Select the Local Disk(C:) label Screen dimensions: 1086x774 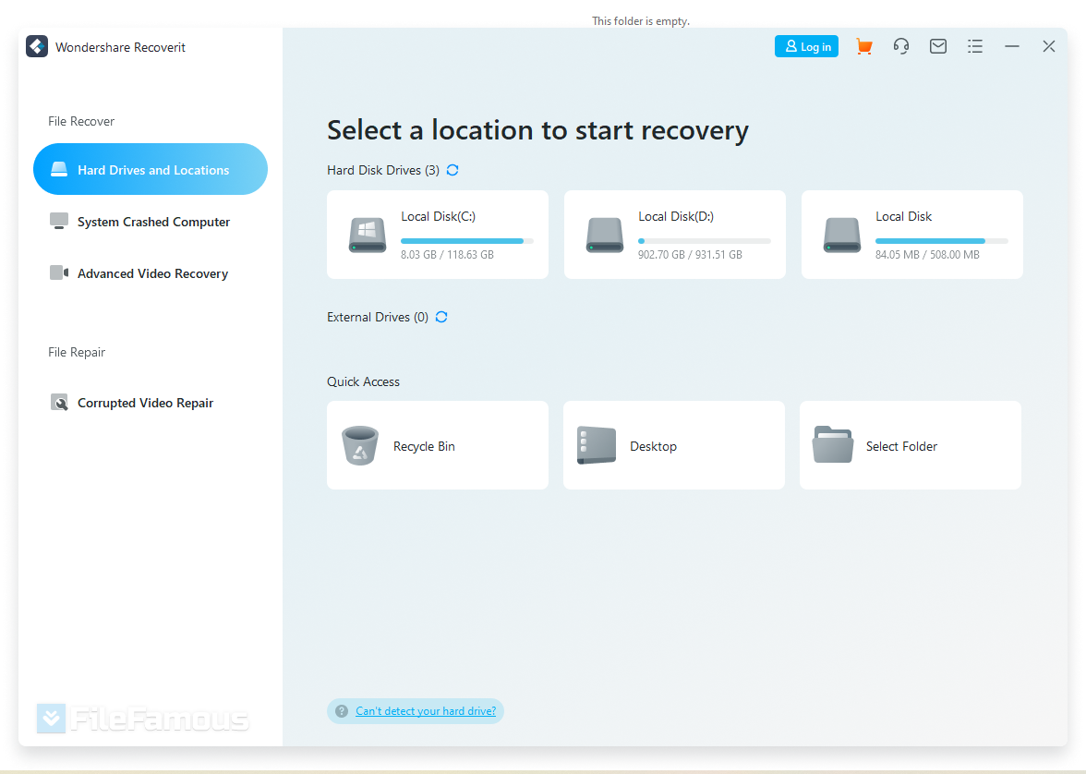click(x=438, y=216)
